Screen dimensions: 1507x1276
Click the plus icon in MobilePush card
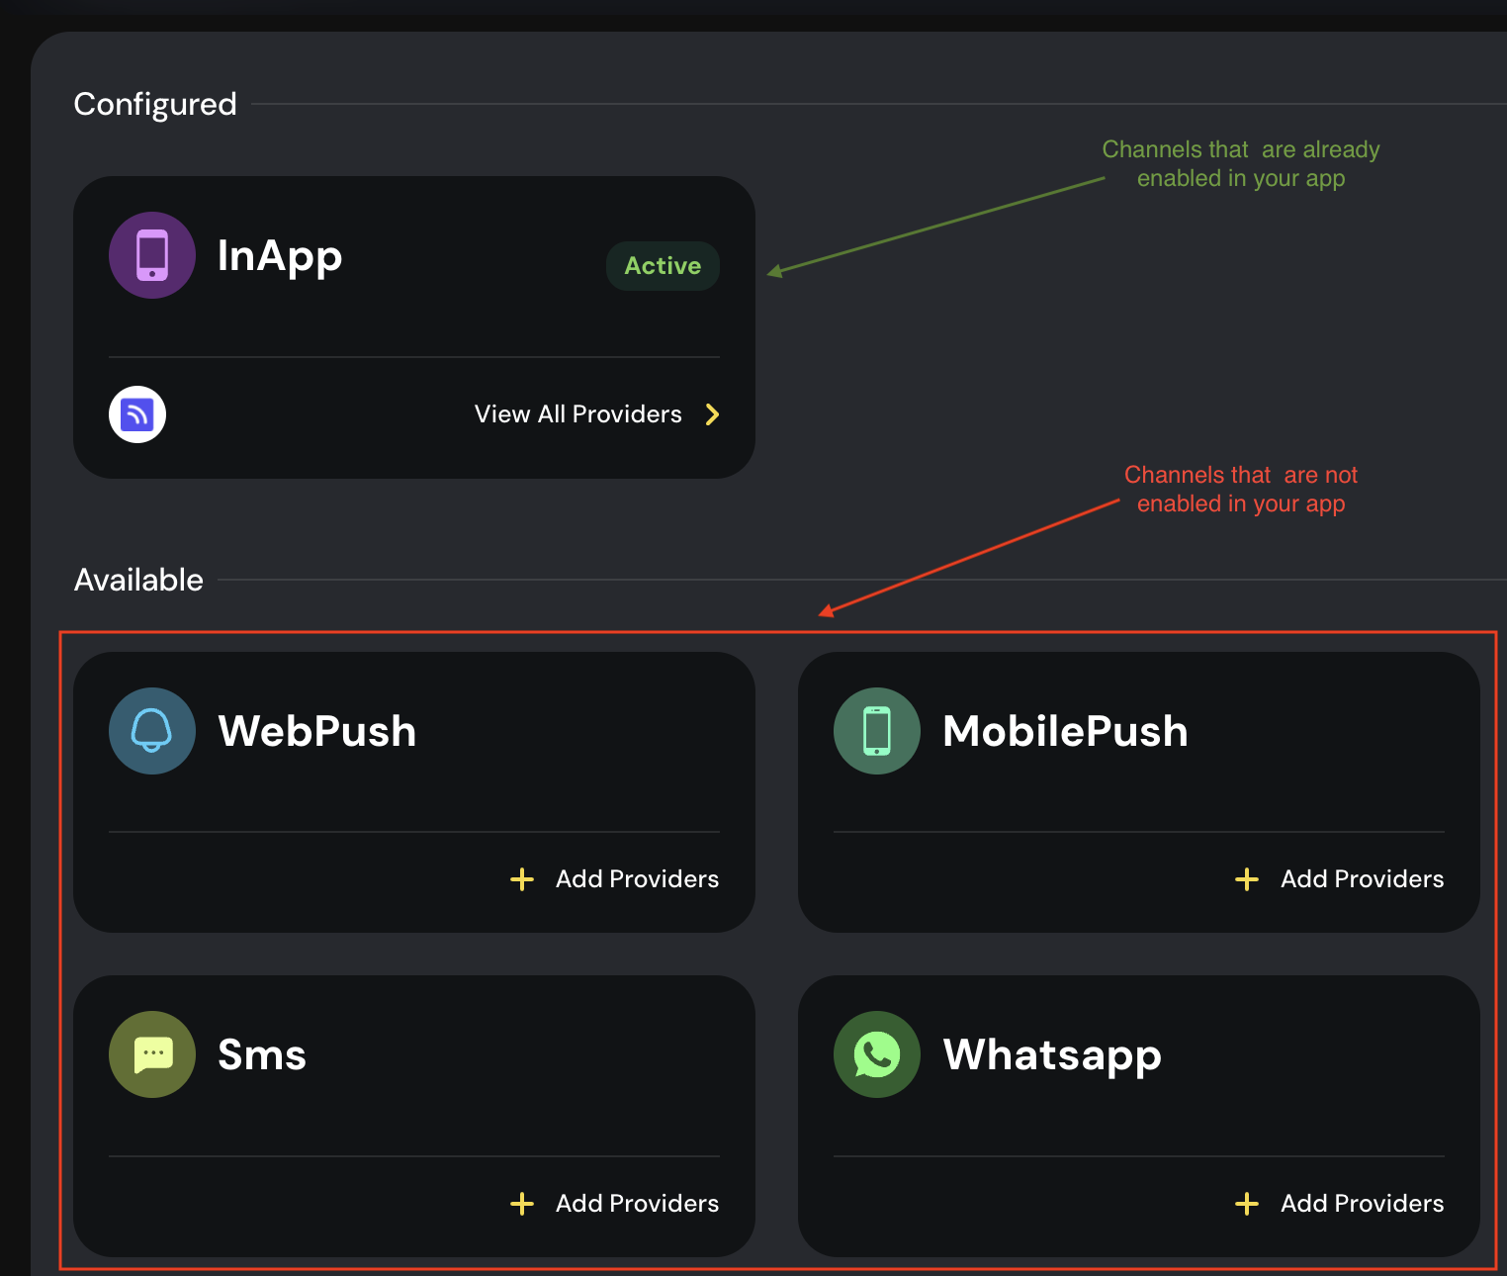click(1247, 879)
